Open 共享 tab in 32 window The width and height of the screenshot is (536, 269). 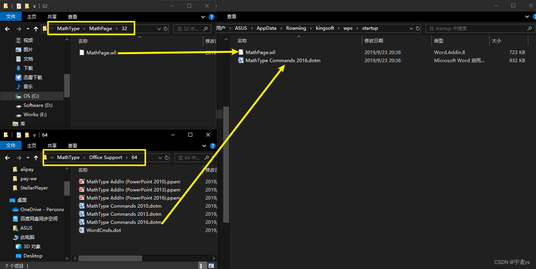click(x=52, y=17)
